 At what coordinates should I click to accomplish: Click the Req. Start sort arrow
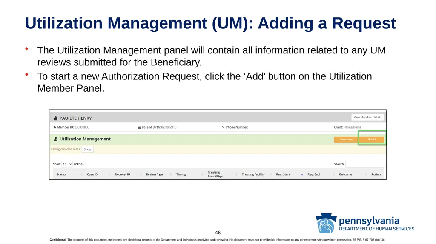click(x=302, y=175)
